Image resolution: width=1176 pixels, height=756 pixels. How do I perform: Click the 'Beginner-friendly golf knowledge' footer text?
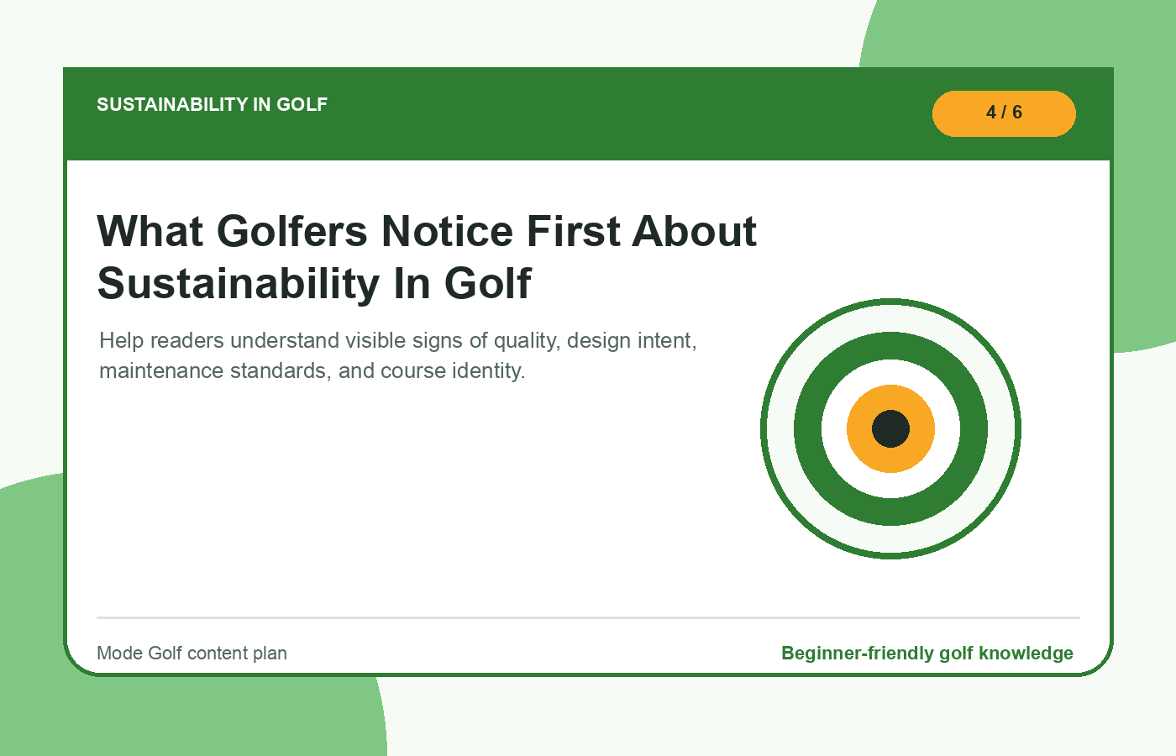click(927, 654)
